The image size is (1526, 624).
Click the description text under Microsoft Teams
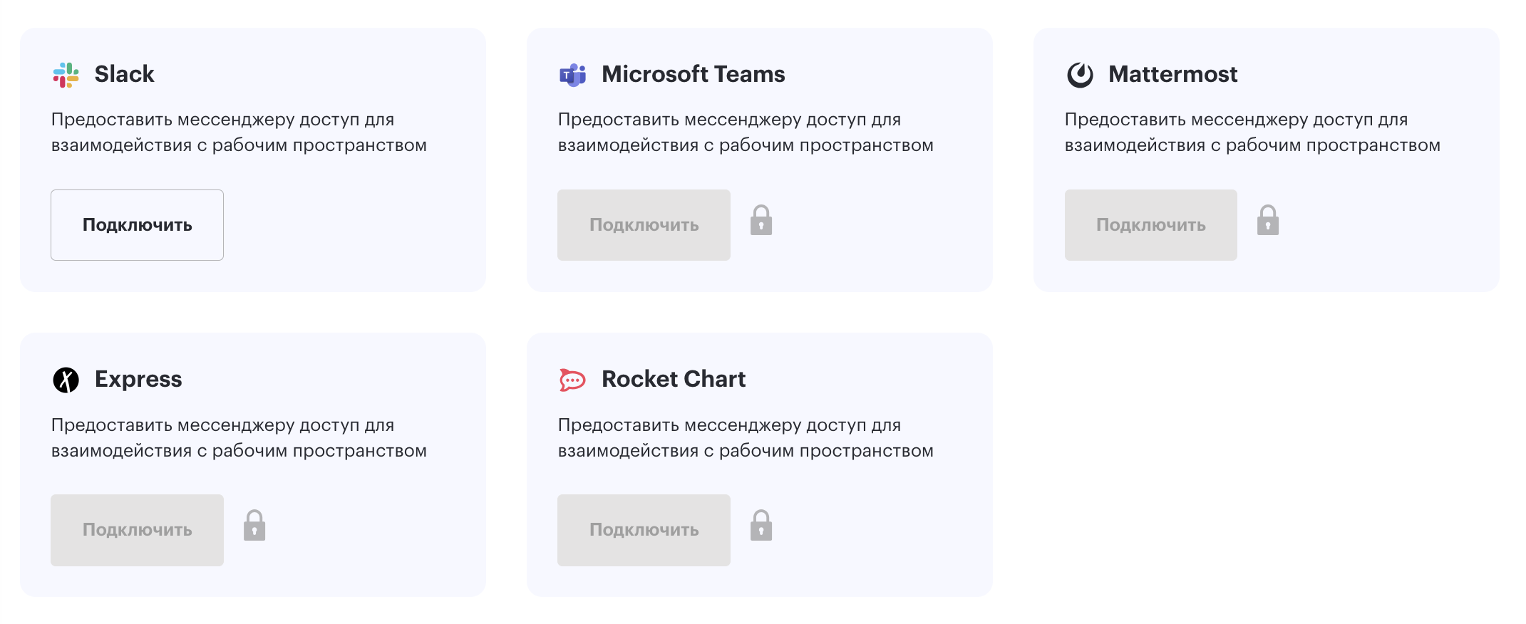[x=746, y=132]
